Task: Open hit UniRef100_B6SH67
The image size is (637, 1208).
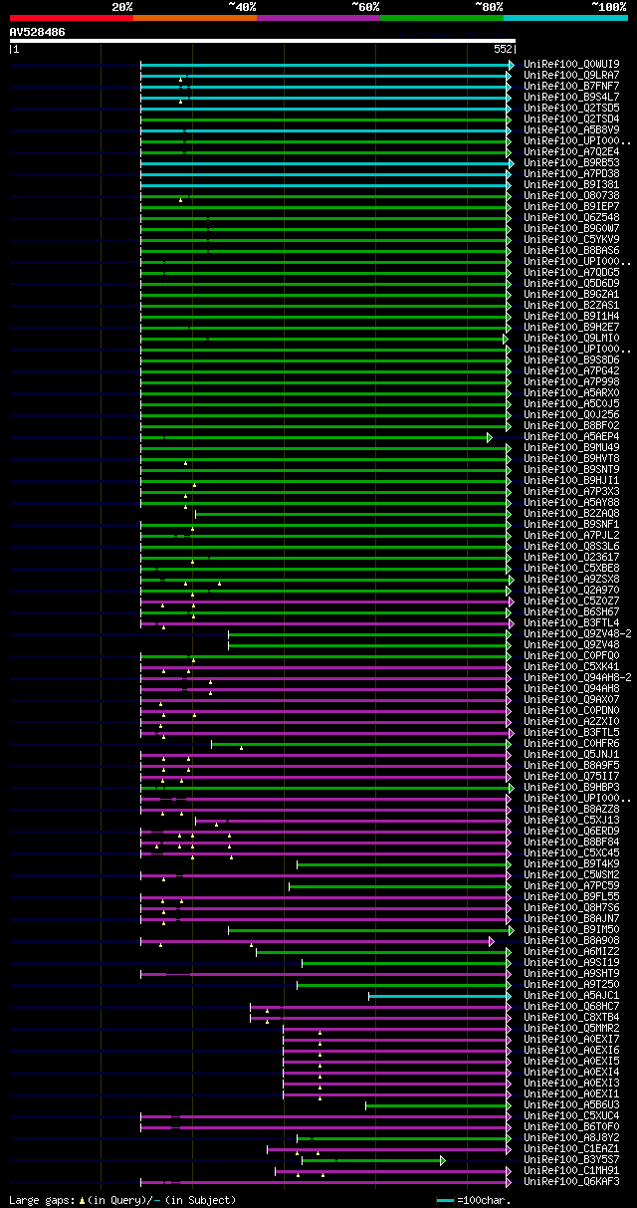Action: click(572, 612)
